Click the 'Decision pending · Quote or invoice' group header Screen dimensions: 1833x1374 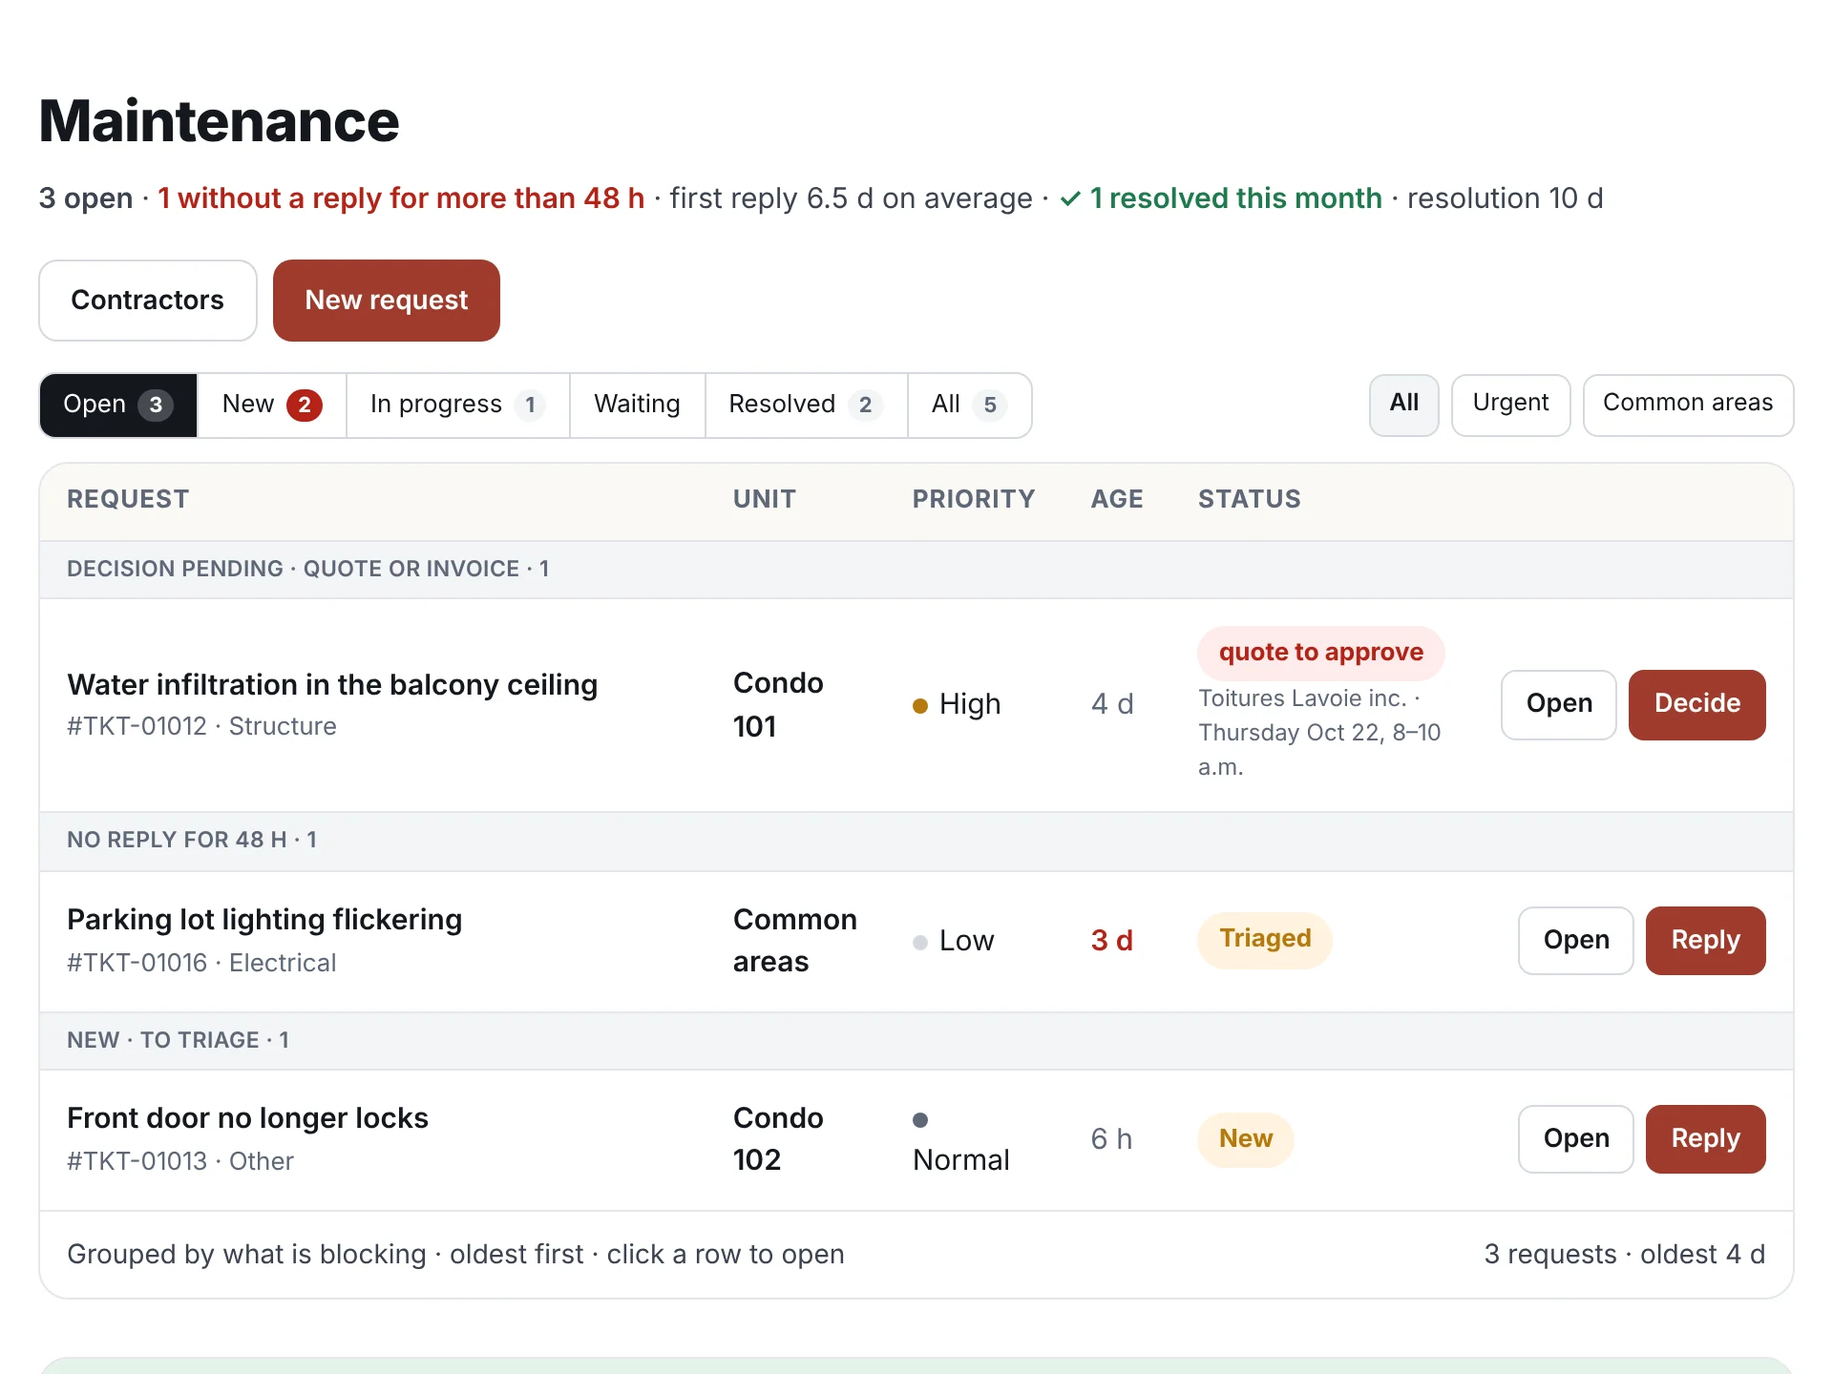tap(916, 570)
